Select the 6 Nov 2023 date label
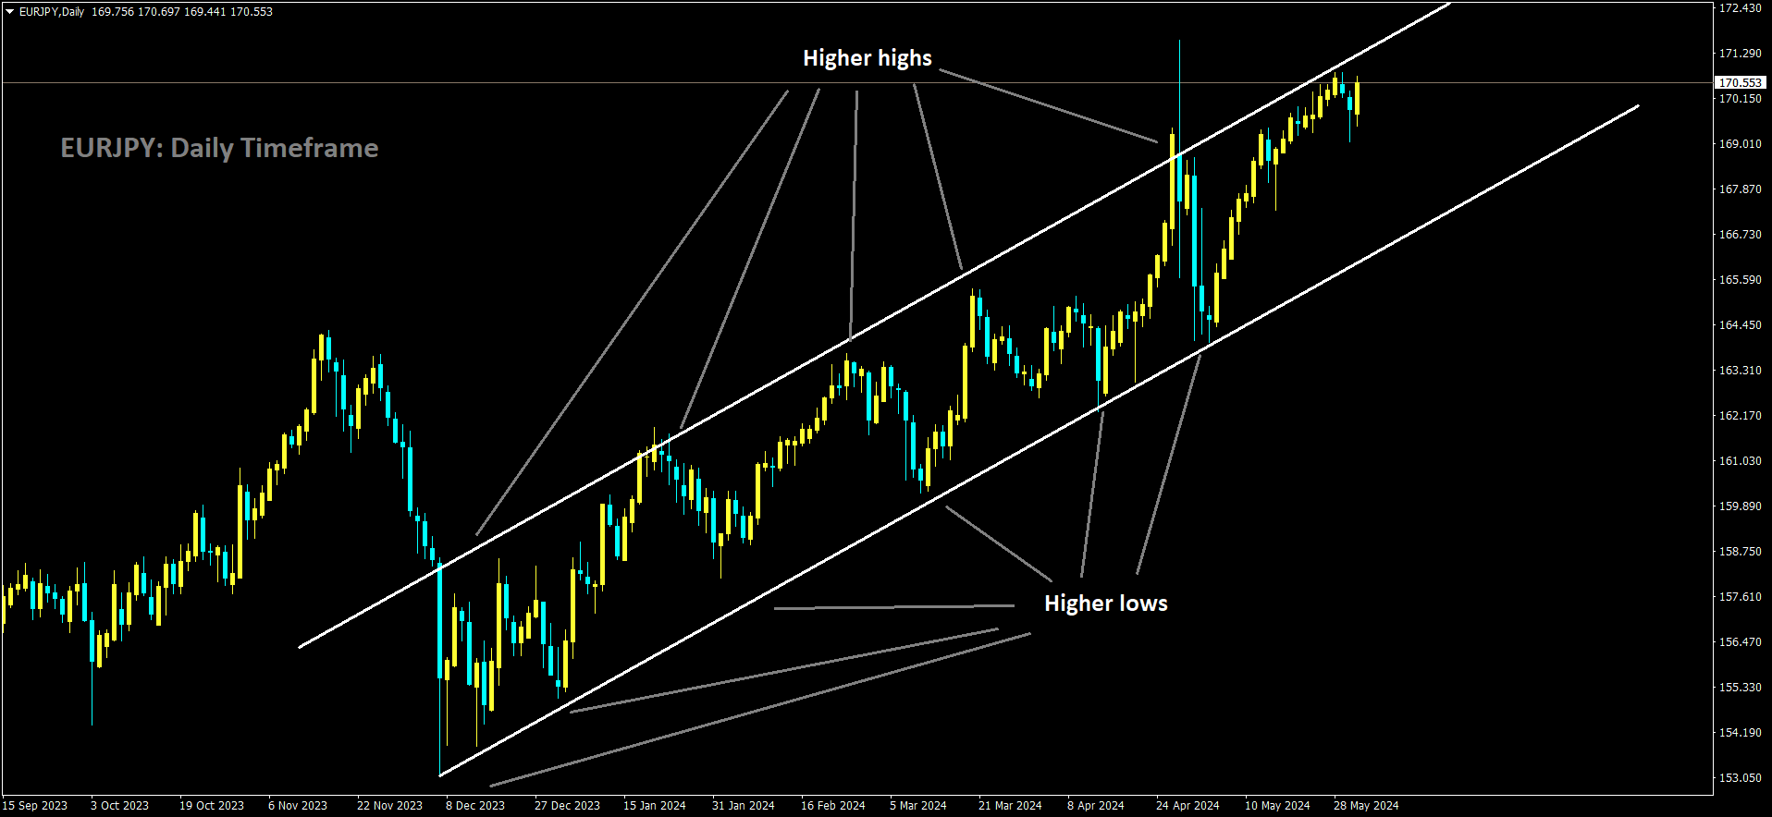This screenshot has height=817, width=1772. click(298, 806)
